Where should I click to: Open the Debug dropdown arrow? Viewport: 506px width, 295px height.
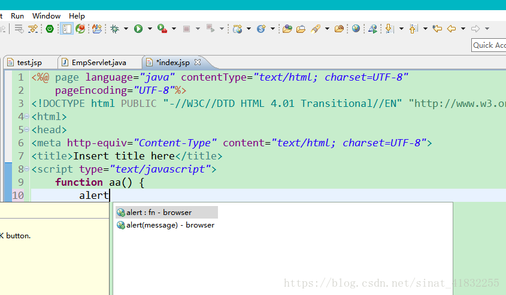pyautogui.click(x=126, y=29)
